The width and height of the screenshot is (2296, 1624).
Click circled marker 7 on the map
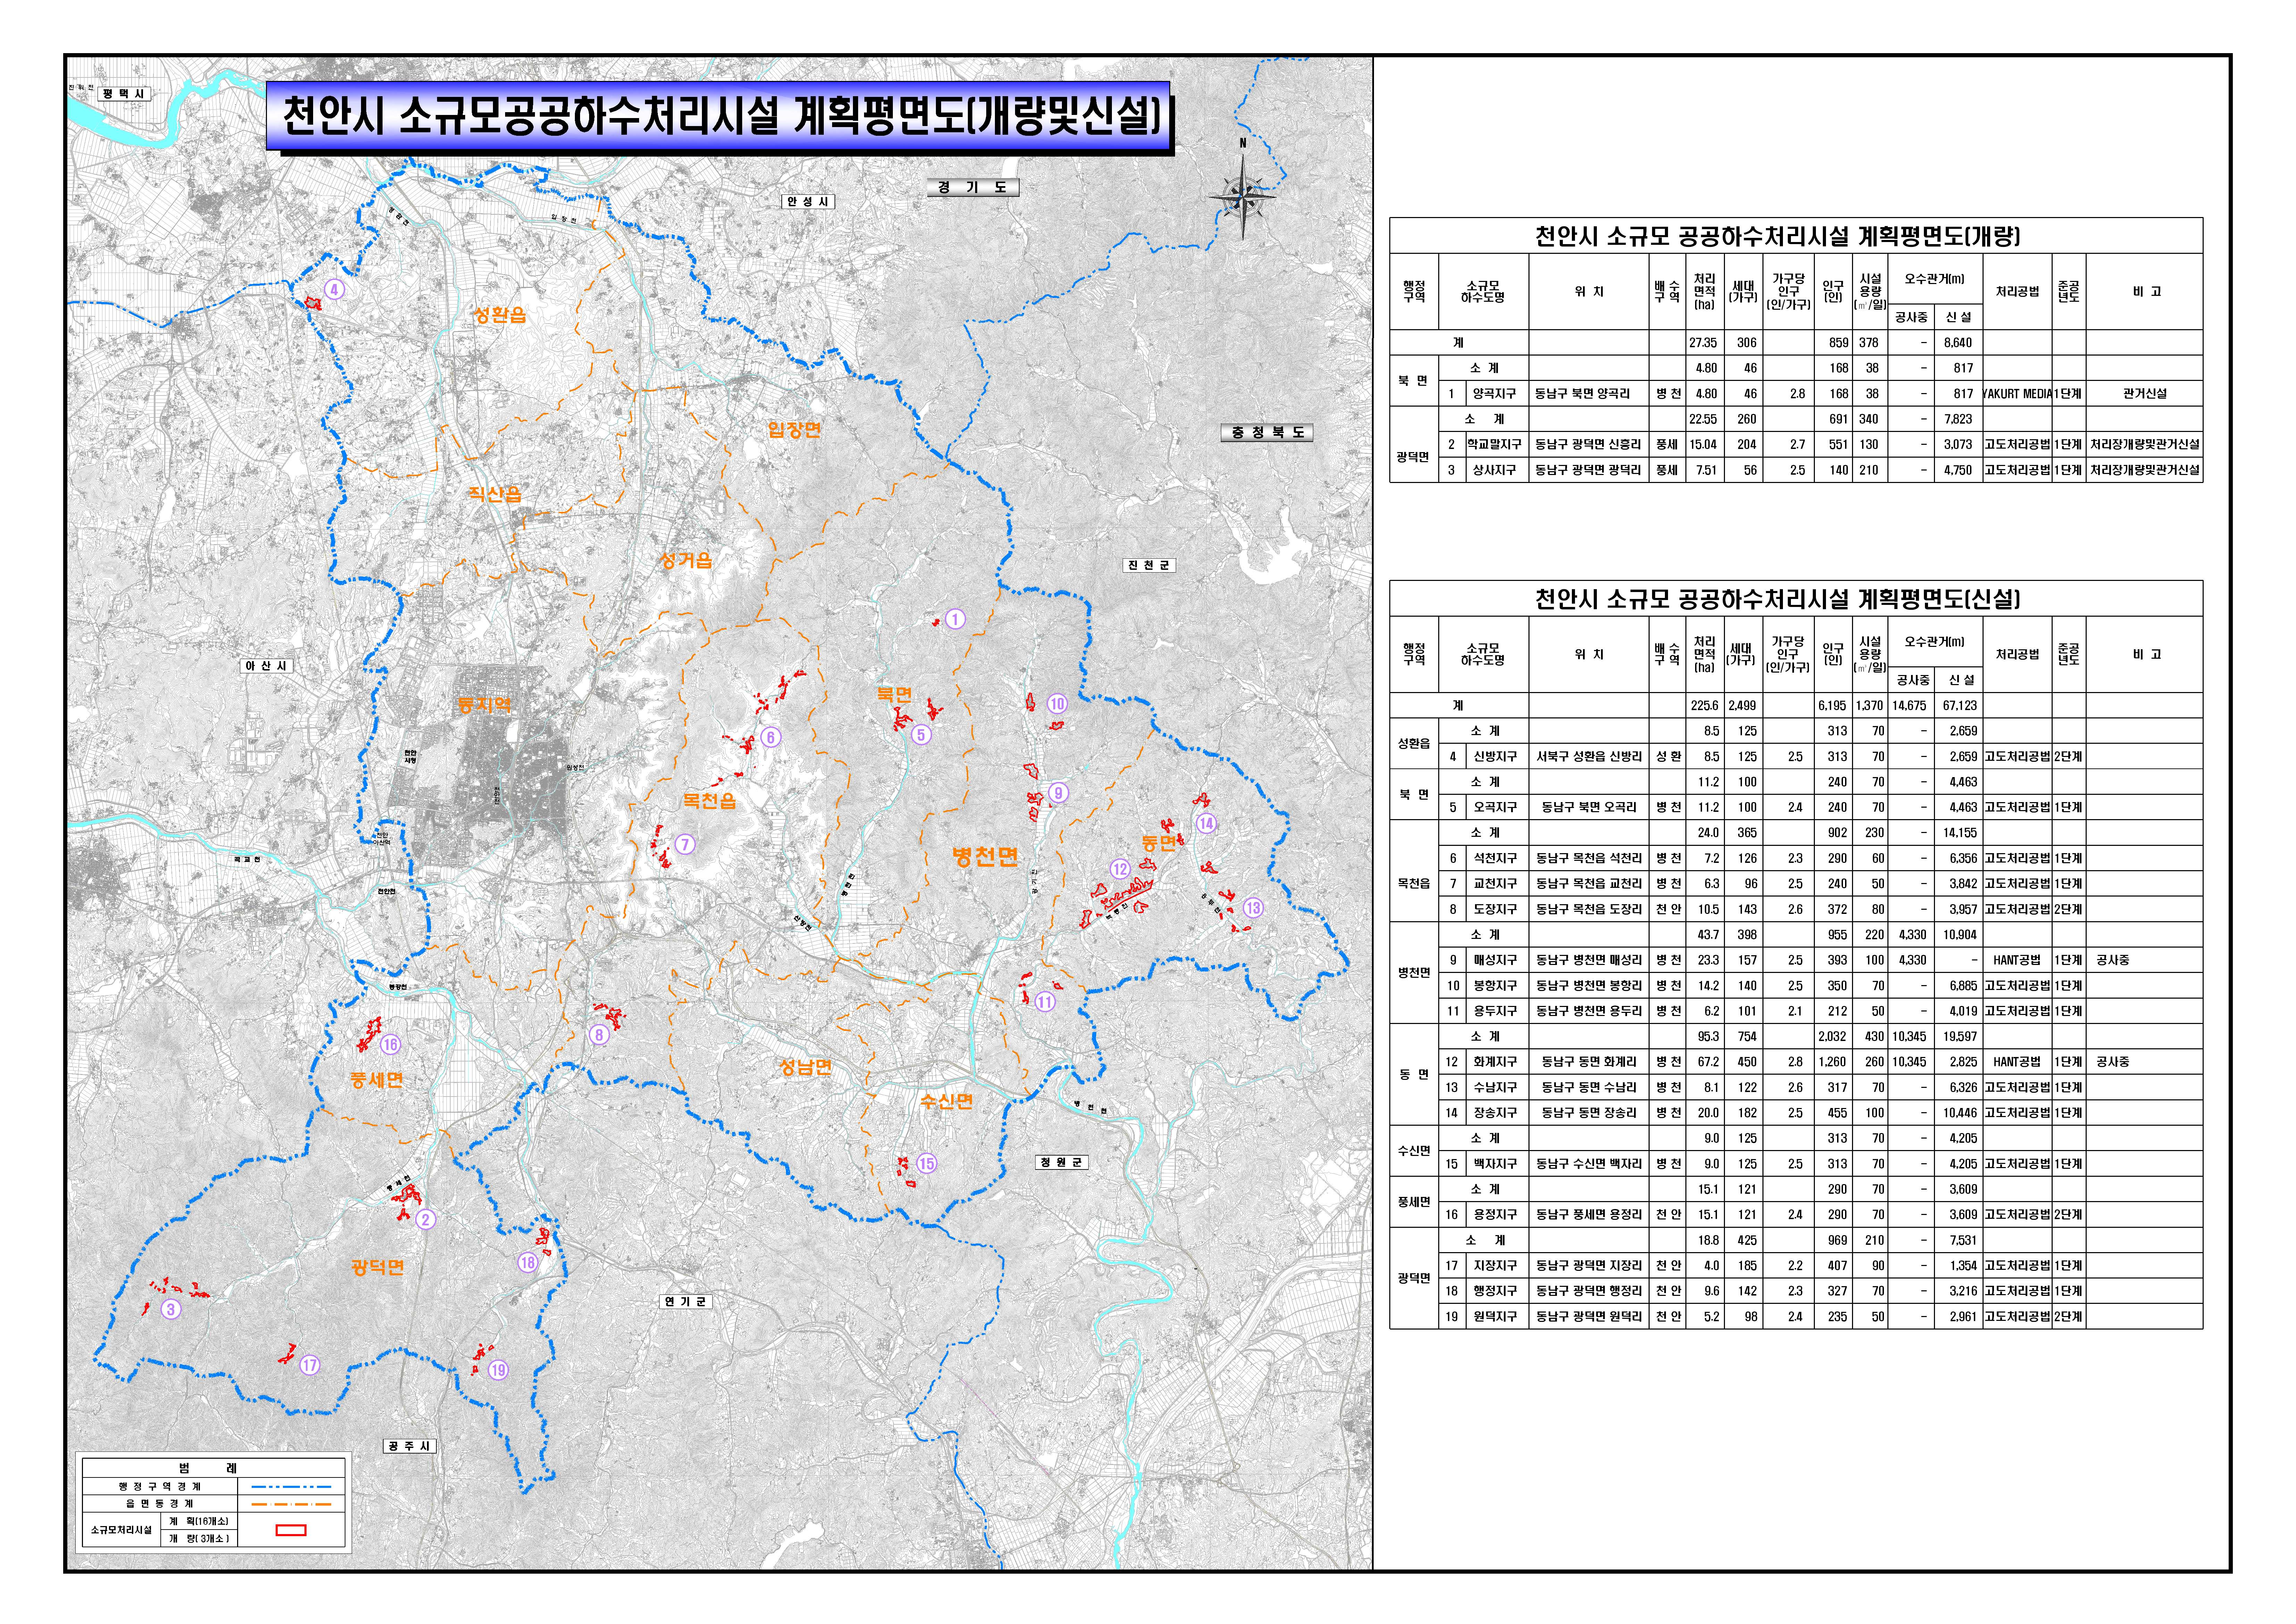tap(685, 844)
